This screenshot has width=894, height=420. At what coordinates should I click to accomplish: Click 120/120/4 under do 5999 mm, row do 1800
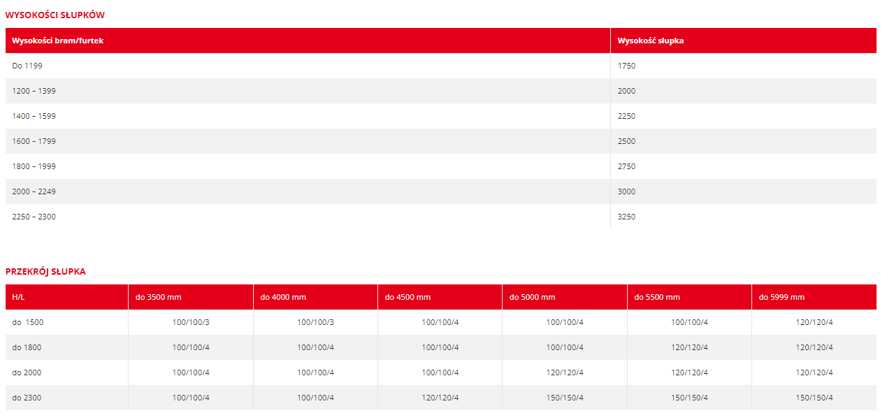tap(814, 347)
